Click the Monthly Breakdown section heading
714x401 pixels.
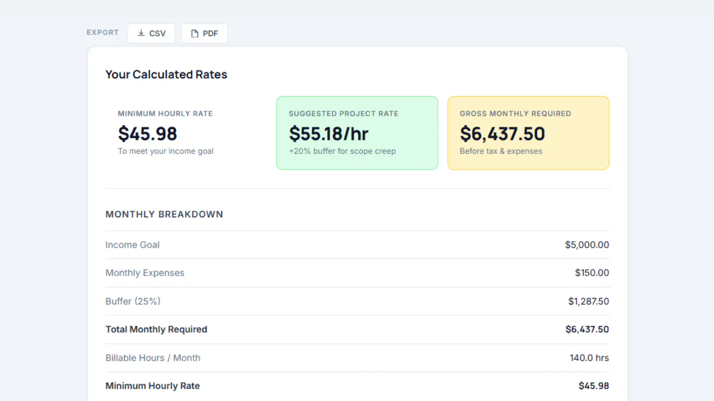click(x=164, y=214)
